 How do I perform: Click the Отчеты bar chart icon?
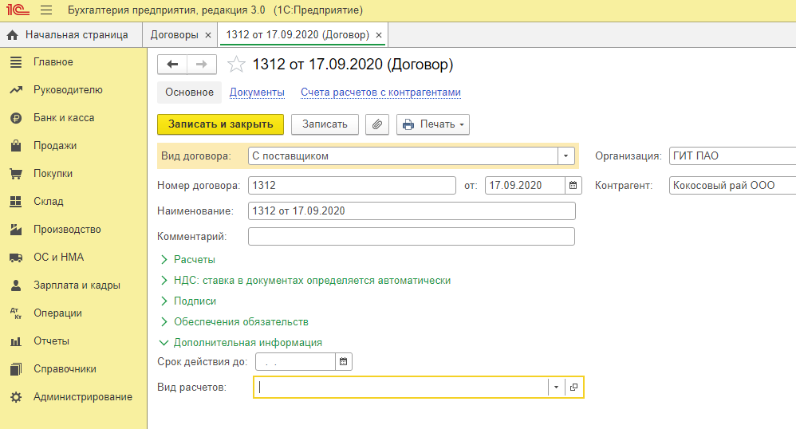point(16,341)
